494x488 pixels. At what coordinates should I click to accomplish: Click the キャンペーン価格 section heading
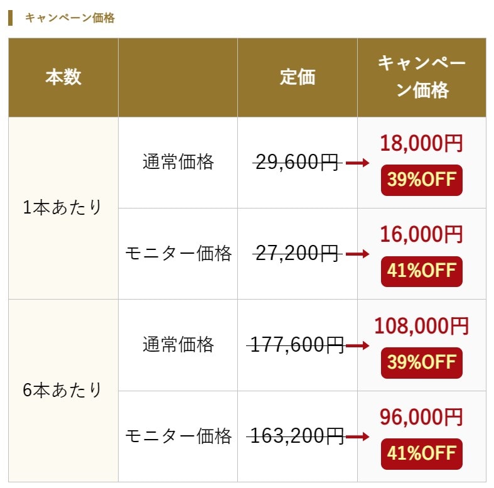70,18
